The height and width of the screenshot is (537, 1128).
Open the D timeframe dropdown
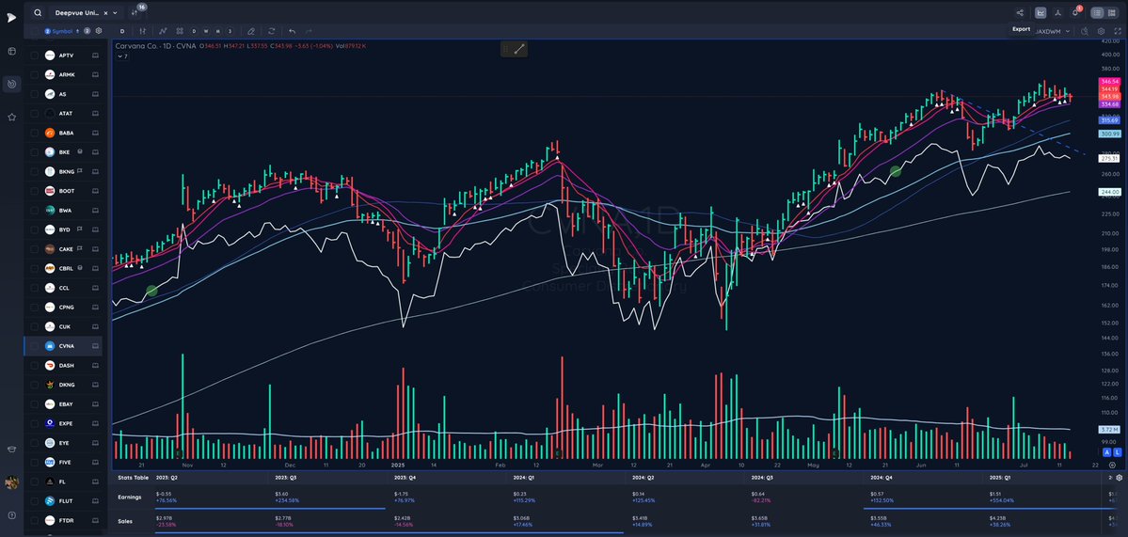point(122,31)
